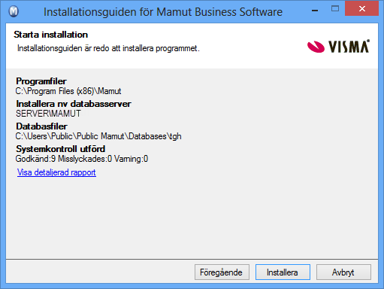Close the Mamut installer window

[361, 8]
